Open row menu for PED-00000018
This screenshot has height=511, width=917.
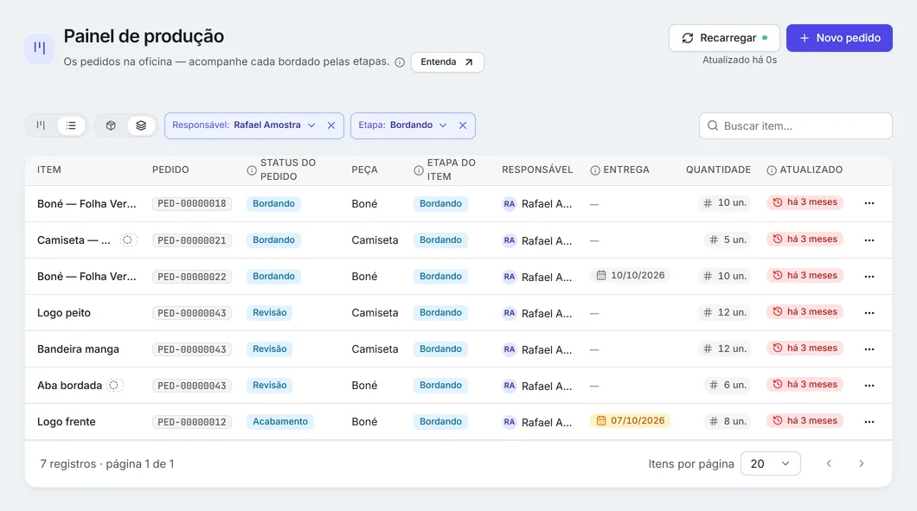tap(869, 203)
